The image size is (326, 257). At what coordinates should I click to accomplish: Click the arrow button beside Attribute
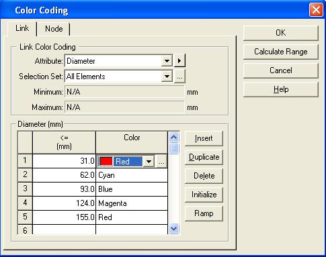(179, 60)
